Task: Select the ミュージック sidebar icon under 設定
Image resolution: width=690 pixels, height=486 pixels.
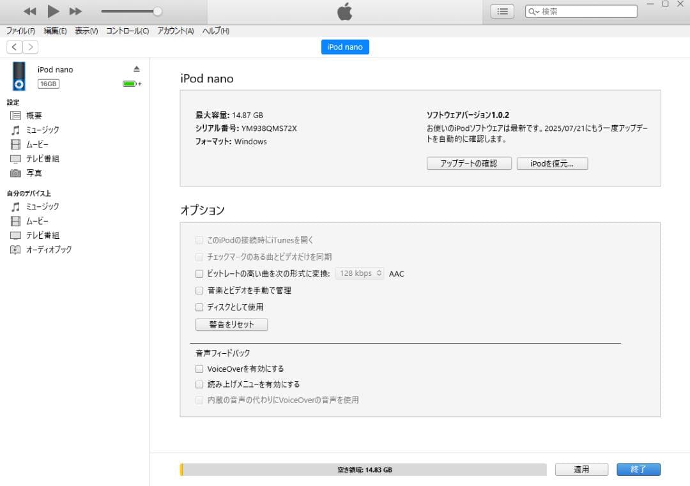Action: coord(15,130)
